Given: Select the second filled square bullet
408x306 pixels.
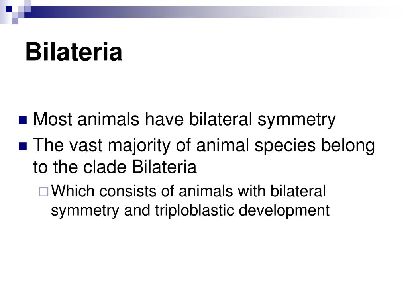Looking at the screenshot, I should point(23,146).
